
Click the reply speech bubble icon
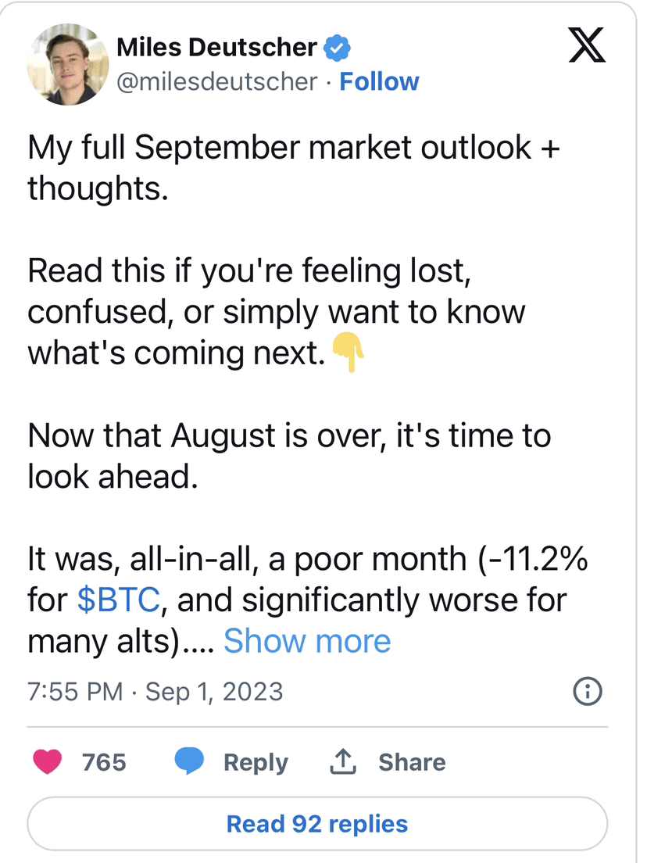(189, 761)
